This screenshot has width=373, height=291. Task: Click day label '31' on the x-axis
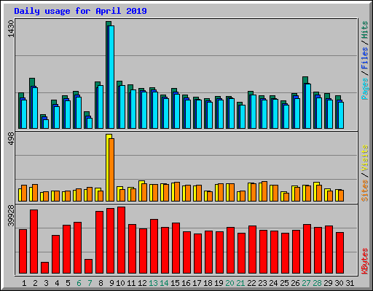tap(350, 283)
